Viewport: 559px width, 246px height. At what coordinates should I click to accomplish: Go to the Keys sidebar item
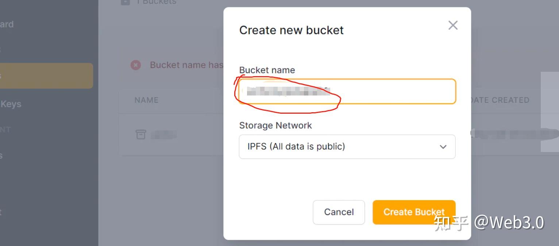point(11,104)
